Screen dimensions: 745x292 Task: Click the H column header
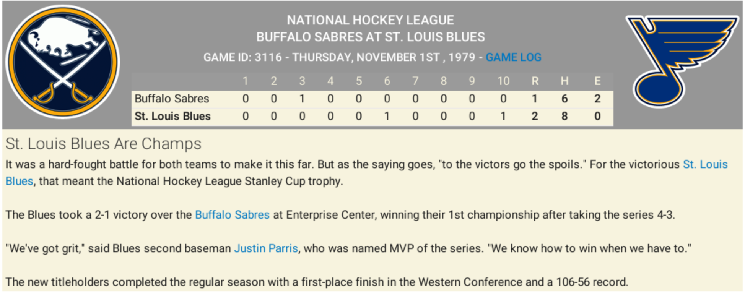(564, 81)
